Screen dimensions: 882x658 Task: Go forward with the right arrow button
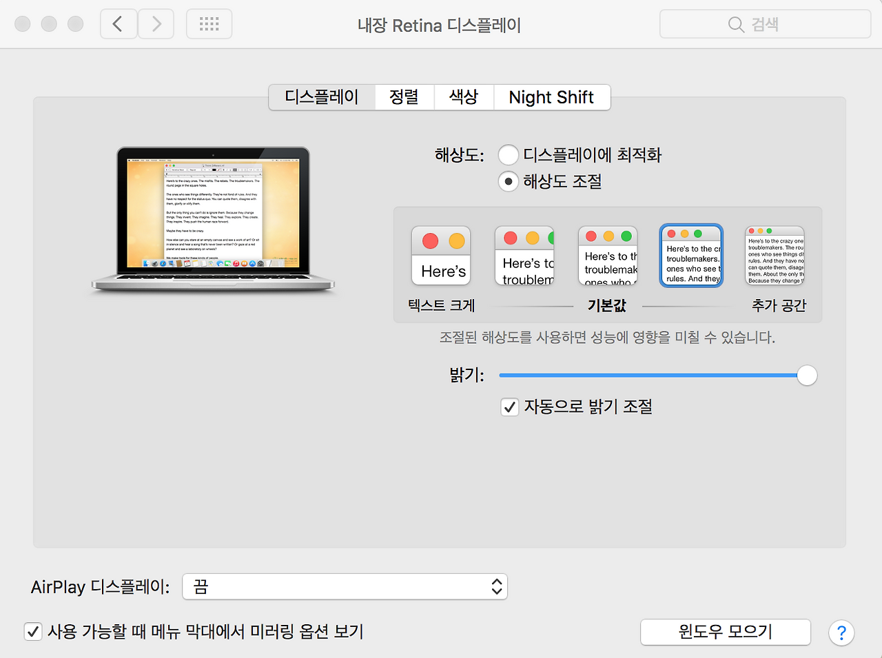click(x=156, y=24)
